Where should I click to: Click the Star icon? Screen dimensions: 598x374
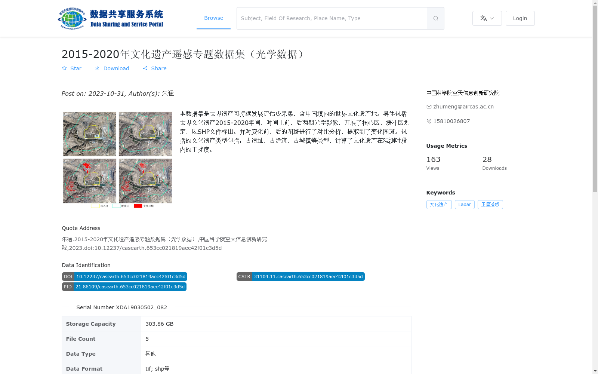pyautogui.click(x=64, y=68)
